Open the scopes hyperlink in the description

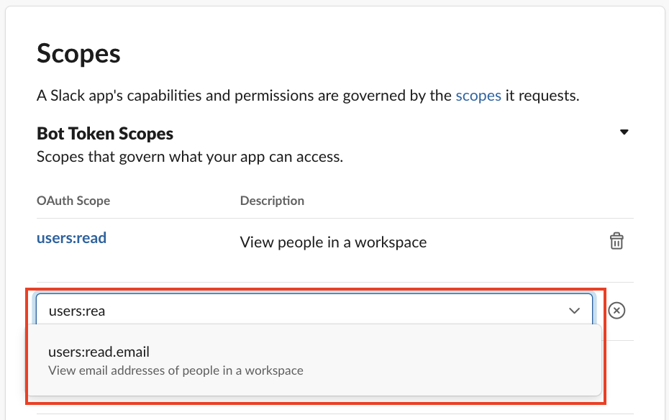tap(478, 95)
